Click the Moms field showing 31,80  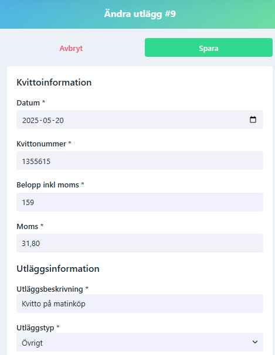coord(140,243)
